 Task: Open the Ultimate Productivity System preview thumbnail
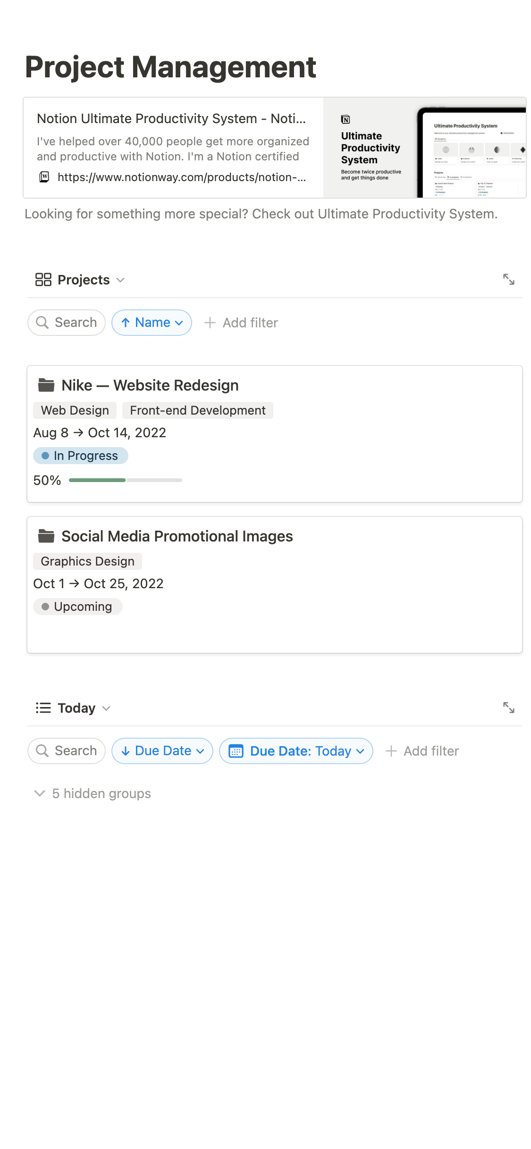(424, 148)
